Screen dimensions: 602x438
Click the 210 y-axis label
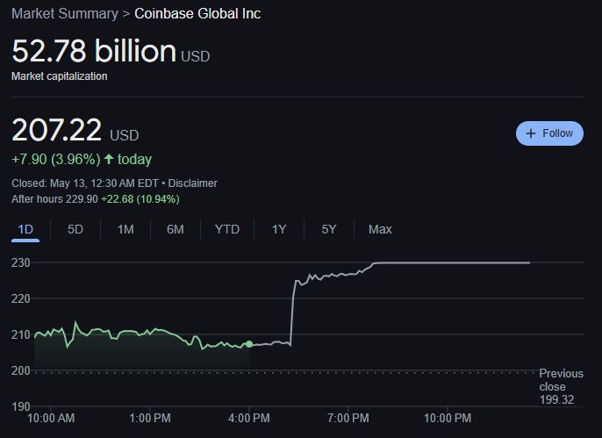pyautogui.click(x=21, y=334)
